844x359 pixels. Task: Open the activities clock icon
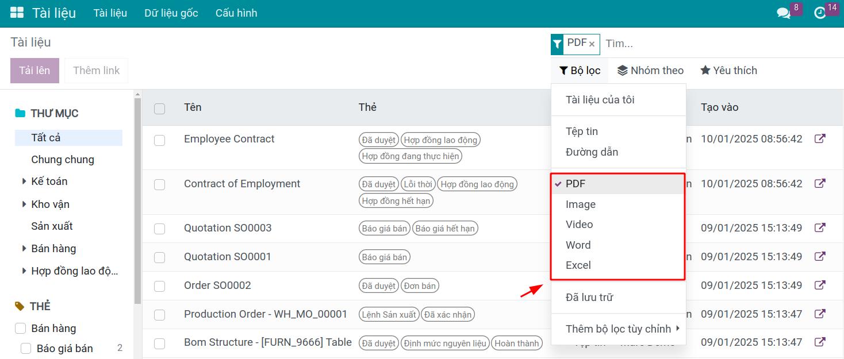coord(820,13)
